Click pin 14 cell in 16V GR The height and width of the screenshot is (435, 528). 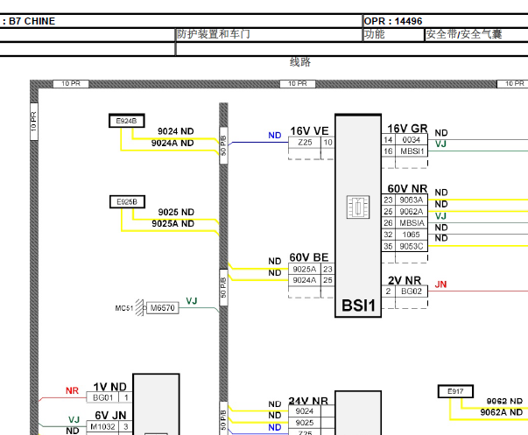point(388,140)
